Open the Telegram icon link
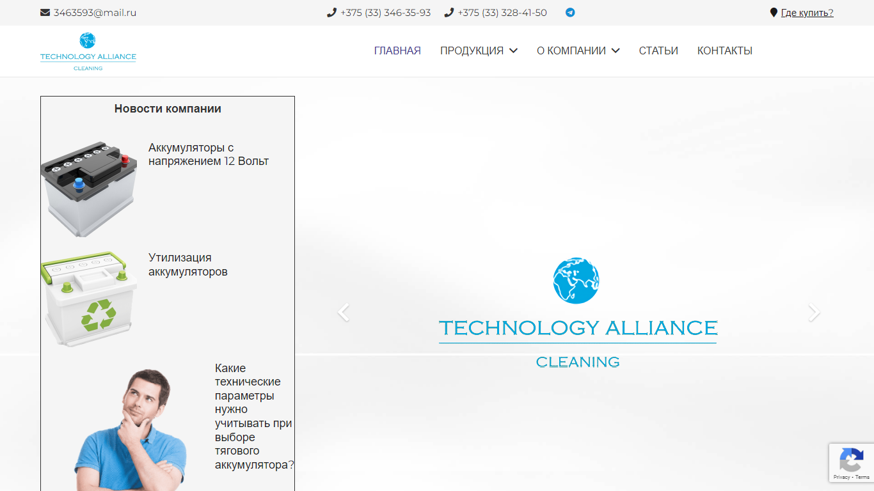874x491 pixels. point(570,13)
